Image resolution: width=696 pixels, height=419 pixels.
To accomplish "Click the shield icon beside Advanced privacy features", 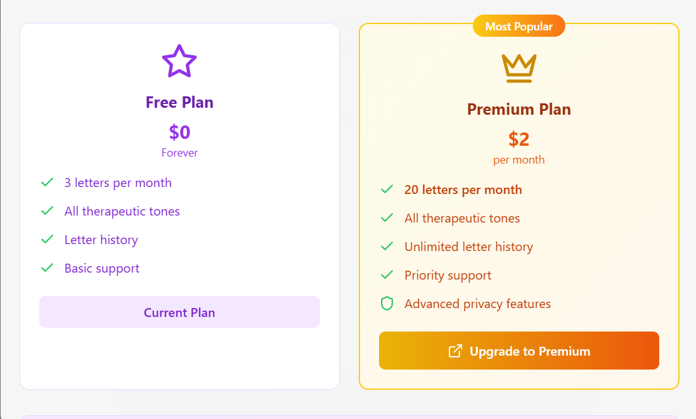I will click(x=387, y=304).
